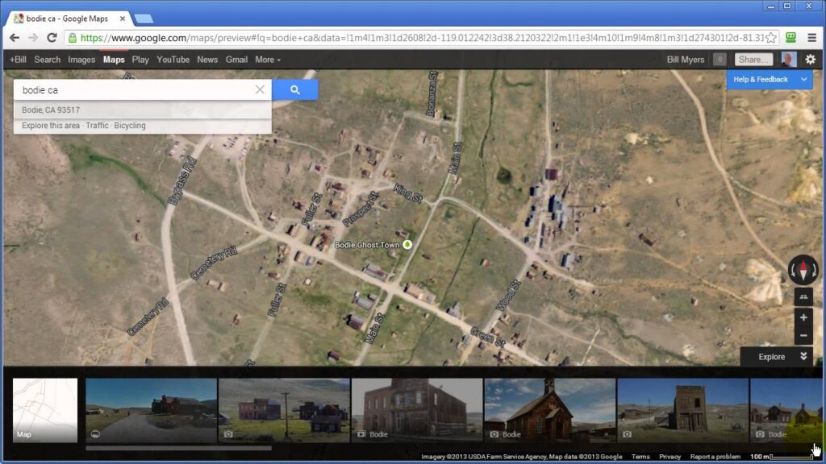The height and width of the screenshot is (464, 826).
Task: Click the Green St road label
Action: [487, 337]
